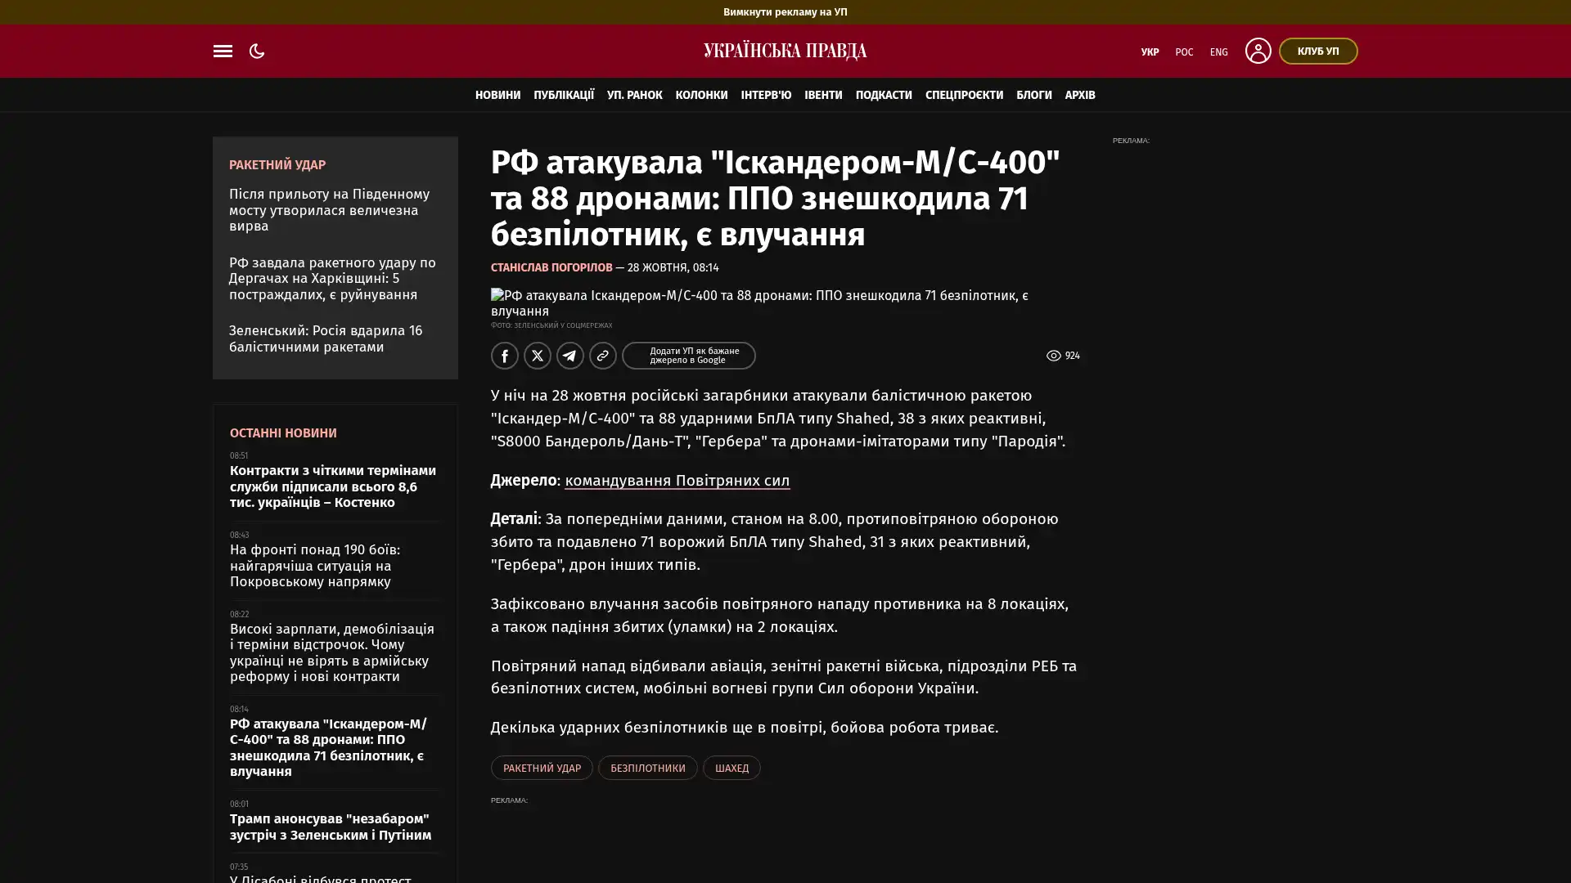This screenshot has width=1571, height=883.
Task: Toggle dark mode moon icon
Action: pyautogui.click(x=257, y=51)
